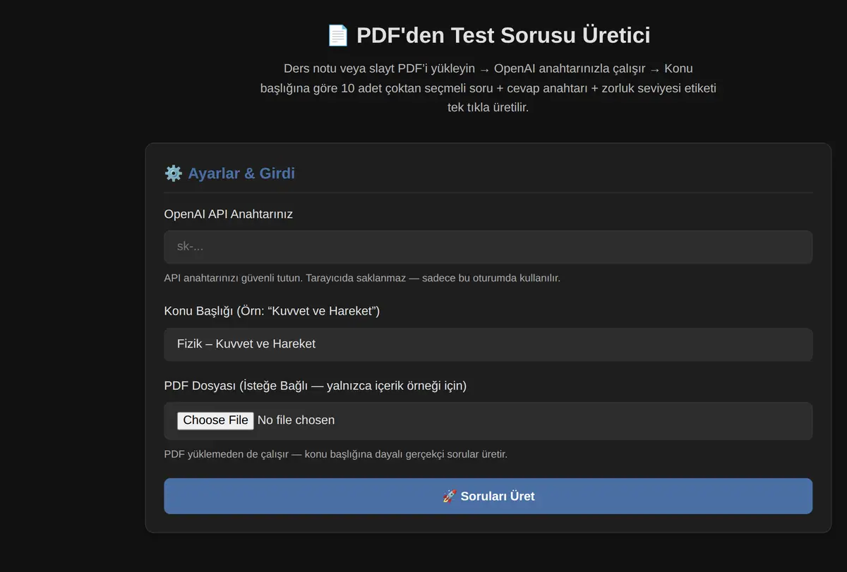The image size is (847, 572).
Task: Click the Choose File button
Action: (x=215, y=420)
